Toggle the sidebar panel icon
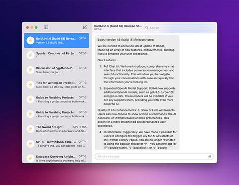This screenshot has width=239, height=185. pyautogui.click(x=46, y=27)
